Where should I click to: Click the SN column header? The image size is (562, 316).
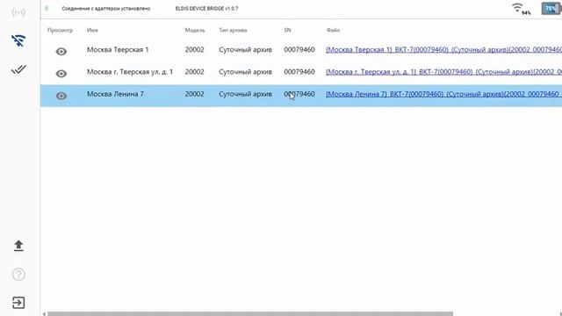click(287, 30)
